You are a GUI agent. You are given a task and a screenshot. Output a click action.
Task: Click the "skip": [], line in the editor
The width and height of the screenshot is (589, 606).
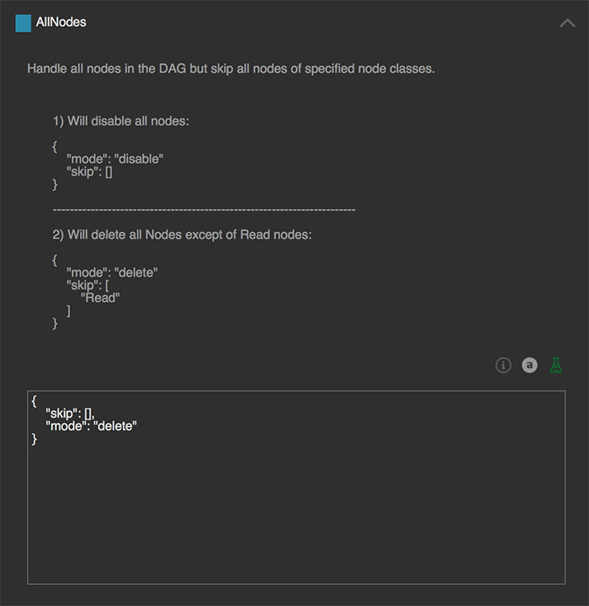(76, 414)
